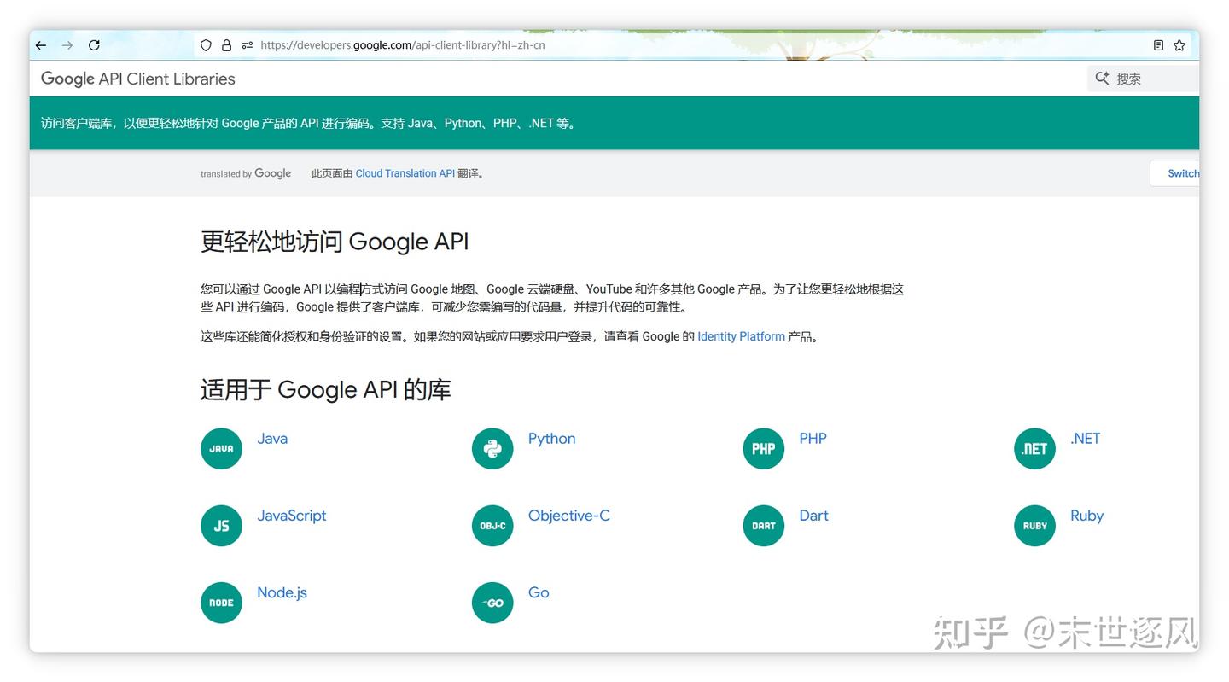Click the Ruby library icon
This screenshot has height=682, width=1229.
click(x=1034, y=525)
